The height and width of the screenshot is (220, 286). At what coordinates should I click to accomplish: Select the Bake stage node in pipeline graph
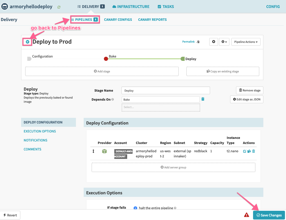(x=106, y=59)
